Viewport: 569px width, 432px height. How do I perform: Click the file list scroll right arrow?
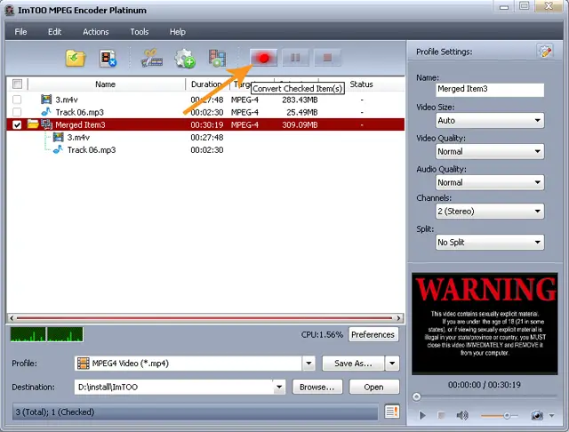coord(398,318)
